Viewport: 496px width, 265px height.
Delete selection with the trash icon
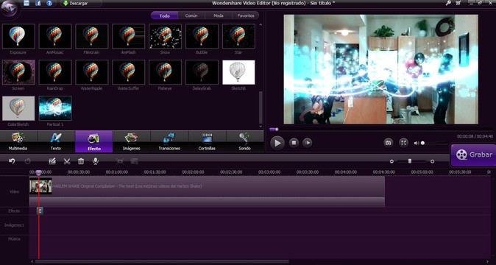coord(81,161)
